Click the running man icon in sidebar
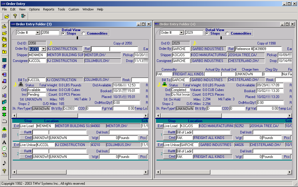298x187 pixels. [4, 66]
